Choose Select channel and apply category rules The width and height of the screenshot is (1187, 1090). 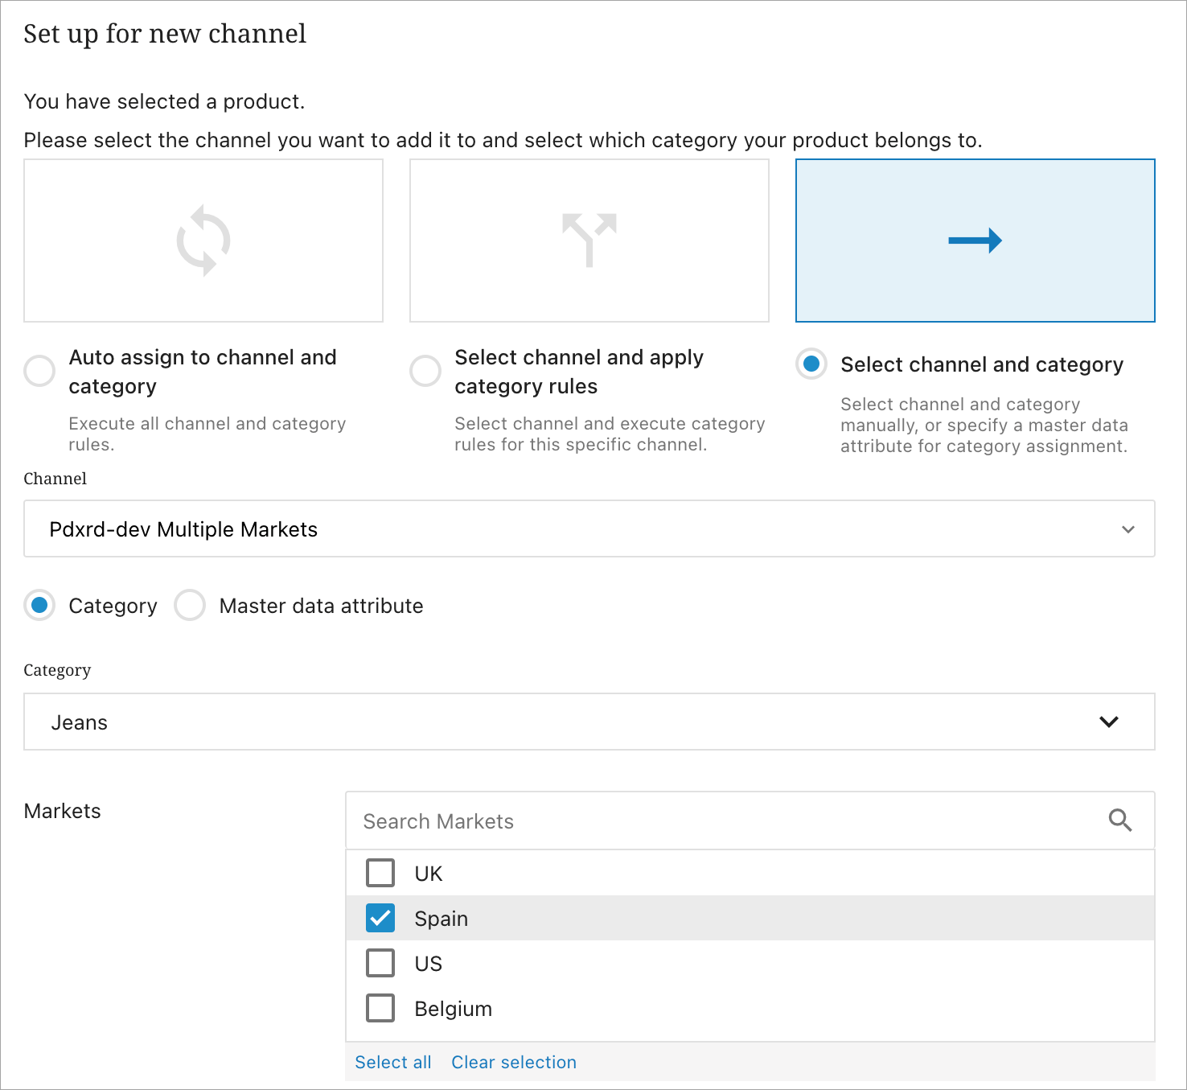(x=425, y=372)
